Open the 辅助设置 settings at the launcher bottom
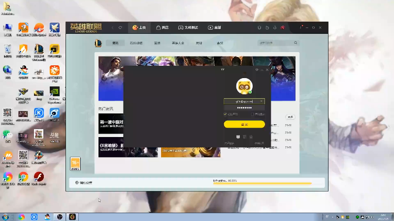 (84, 183)
